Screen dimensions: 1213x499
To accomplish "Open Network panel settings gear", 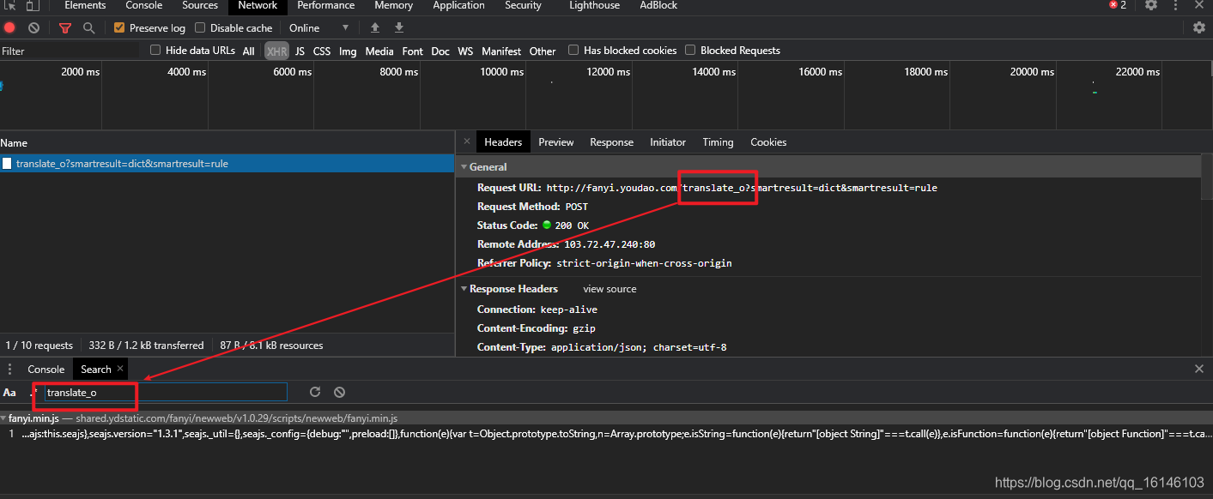I will [x=1199, y=27].
